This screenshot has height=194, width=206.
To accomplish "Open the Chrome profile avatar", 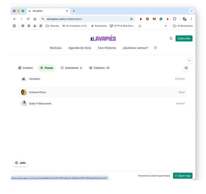I will click(x=184, y=19).
